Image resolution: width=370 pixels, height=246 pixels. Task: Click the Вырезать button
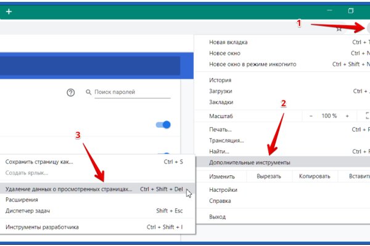pyautogui.click(x=269, y=177)
